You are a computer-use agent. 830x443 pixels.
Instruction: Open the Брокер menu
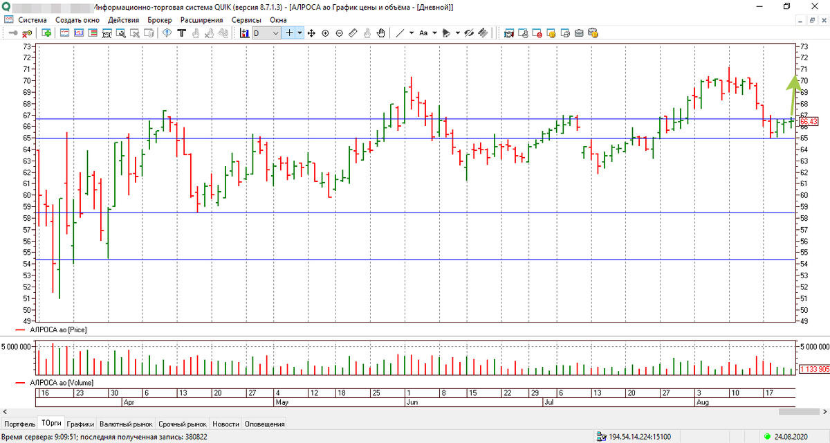click(x=160, y=20)
